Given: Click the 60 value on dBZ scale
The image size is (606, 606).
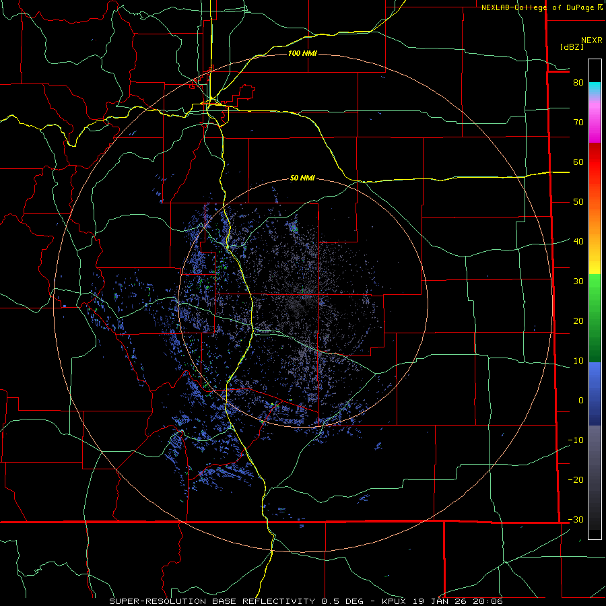Looking at the screenshot, I should coord(578,162).
